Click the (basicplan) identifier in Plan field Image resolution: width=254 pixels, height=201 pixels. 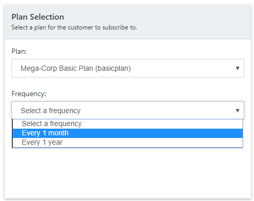[x=113, y=68]
